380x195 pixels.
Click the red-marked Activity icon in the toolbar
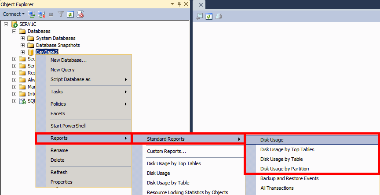click(80, 14)
